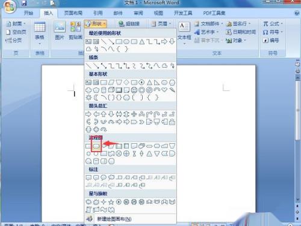Select the up arrow in 箭头总汇
The image size is (301, 226).
[x=104, y=114]
